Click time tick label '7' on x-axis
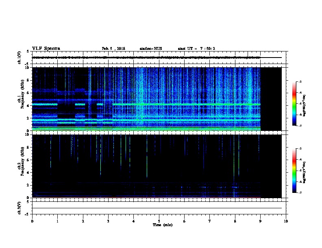This screenshot has height=248, width=322. click(209, 221)
